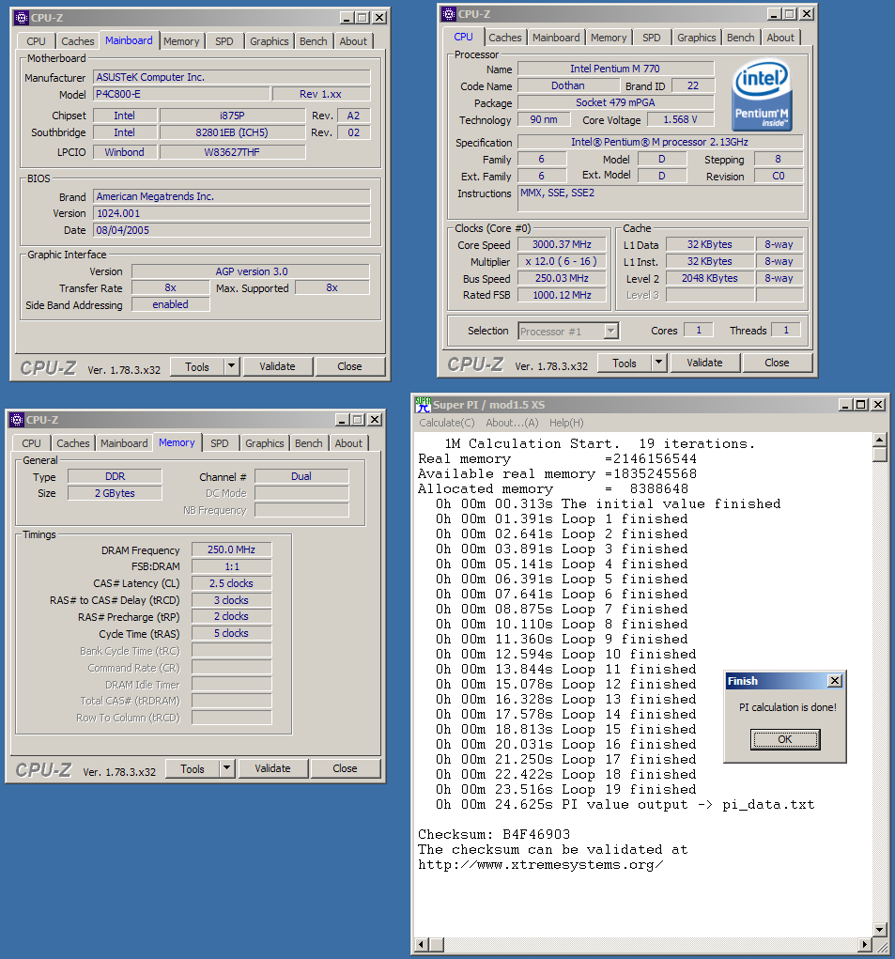The height and width of the screenshot is (959, 895).
Task: Click the chipset value i875P
Action: [x=232, y=116]
